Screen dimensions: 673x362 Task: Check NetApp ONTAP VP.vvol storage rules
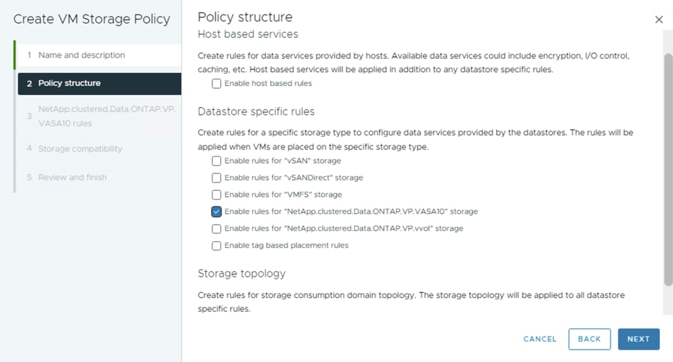coord(217,228)
